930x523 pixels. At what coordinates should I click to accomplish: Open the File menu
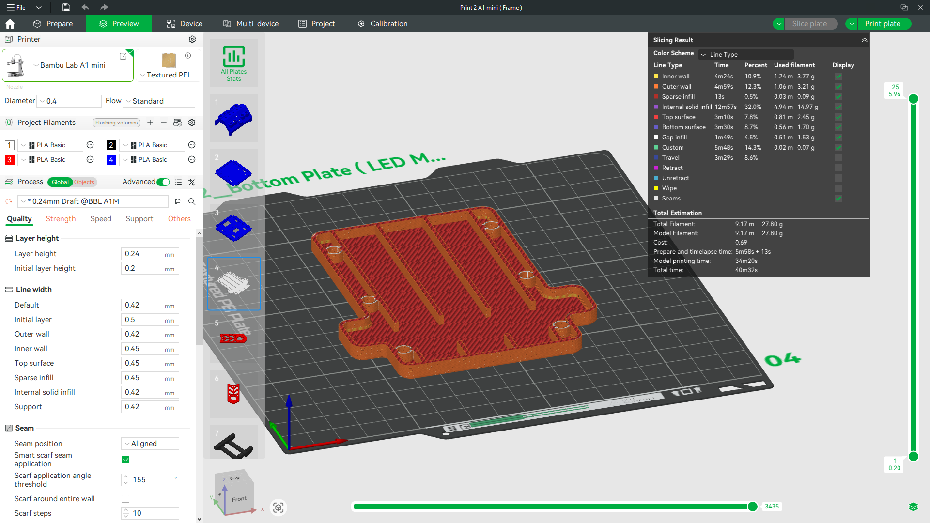16,7
